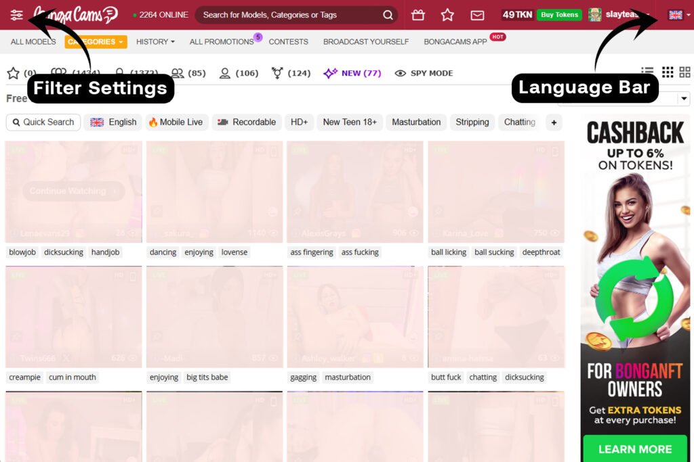Open the language flag dropdown
Image resolution: width=694 pixels, height=462 pixels.
[x=679, y=15]
